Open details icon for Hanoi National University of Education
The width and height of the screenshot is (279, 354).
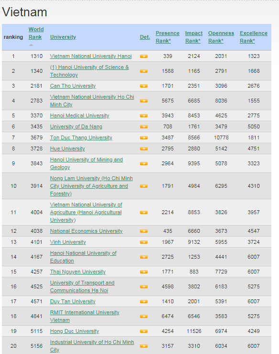144,257
